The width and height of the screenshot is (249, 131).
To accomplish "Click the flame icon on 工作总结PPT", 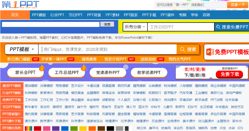I will tap(84, 68).
